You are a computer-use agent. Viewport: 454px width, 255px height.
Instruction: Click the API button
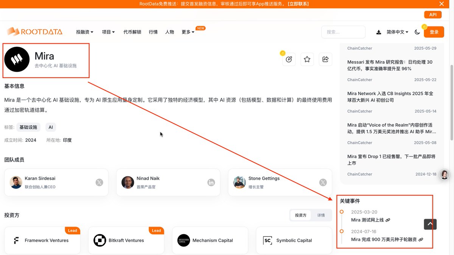coord(433,15)
